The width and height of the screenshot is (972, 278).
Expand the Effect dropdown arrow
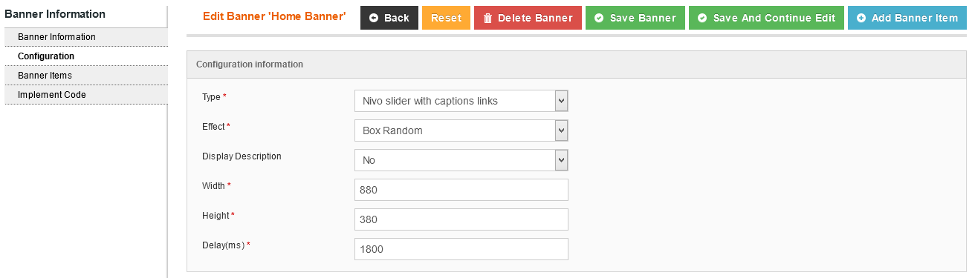(561, 130)
